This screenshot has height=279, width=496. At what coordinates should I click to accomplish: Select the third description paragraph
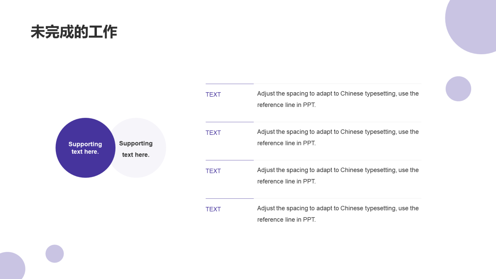[338, 176]
